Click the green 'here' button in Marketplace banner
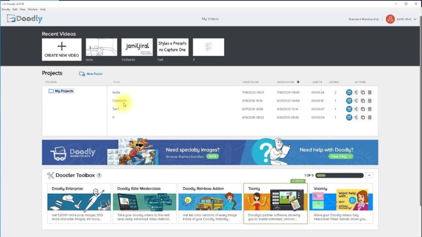The image size is (422, 237). click(212, 156)
